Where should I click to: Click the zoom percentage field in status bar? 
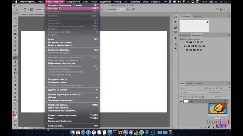pos(23,128)
